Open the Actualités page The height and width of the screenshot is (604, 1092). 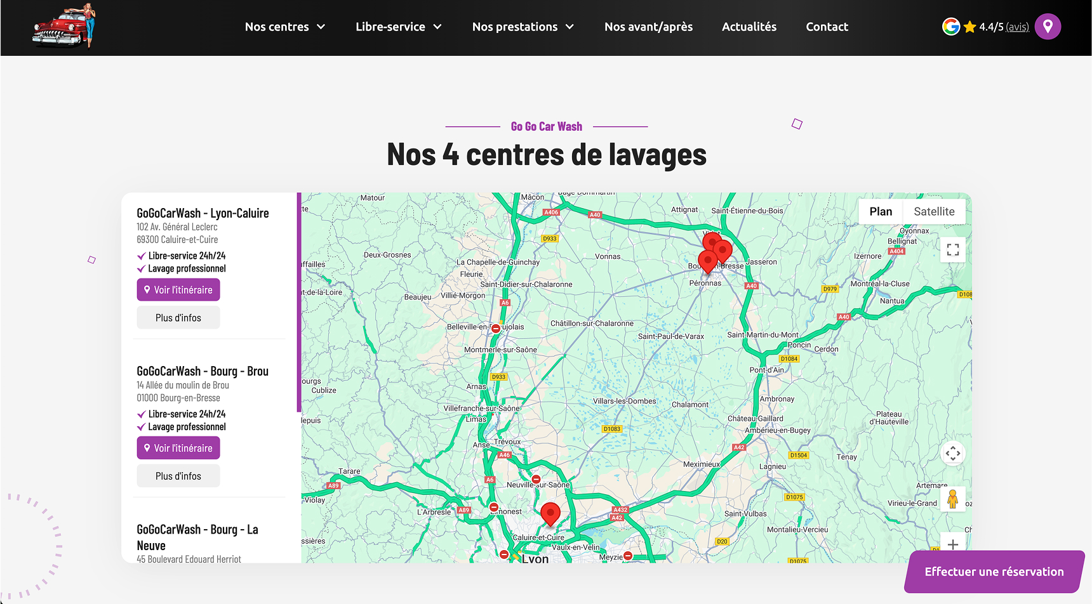point(749,27)
